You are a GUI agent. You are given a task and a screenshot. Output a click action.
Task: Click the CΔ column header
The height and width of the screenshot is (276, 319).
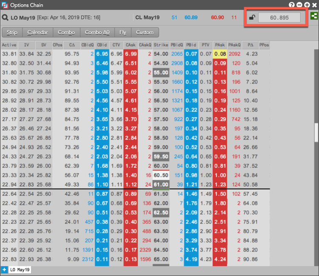click(x=72, y=45)
